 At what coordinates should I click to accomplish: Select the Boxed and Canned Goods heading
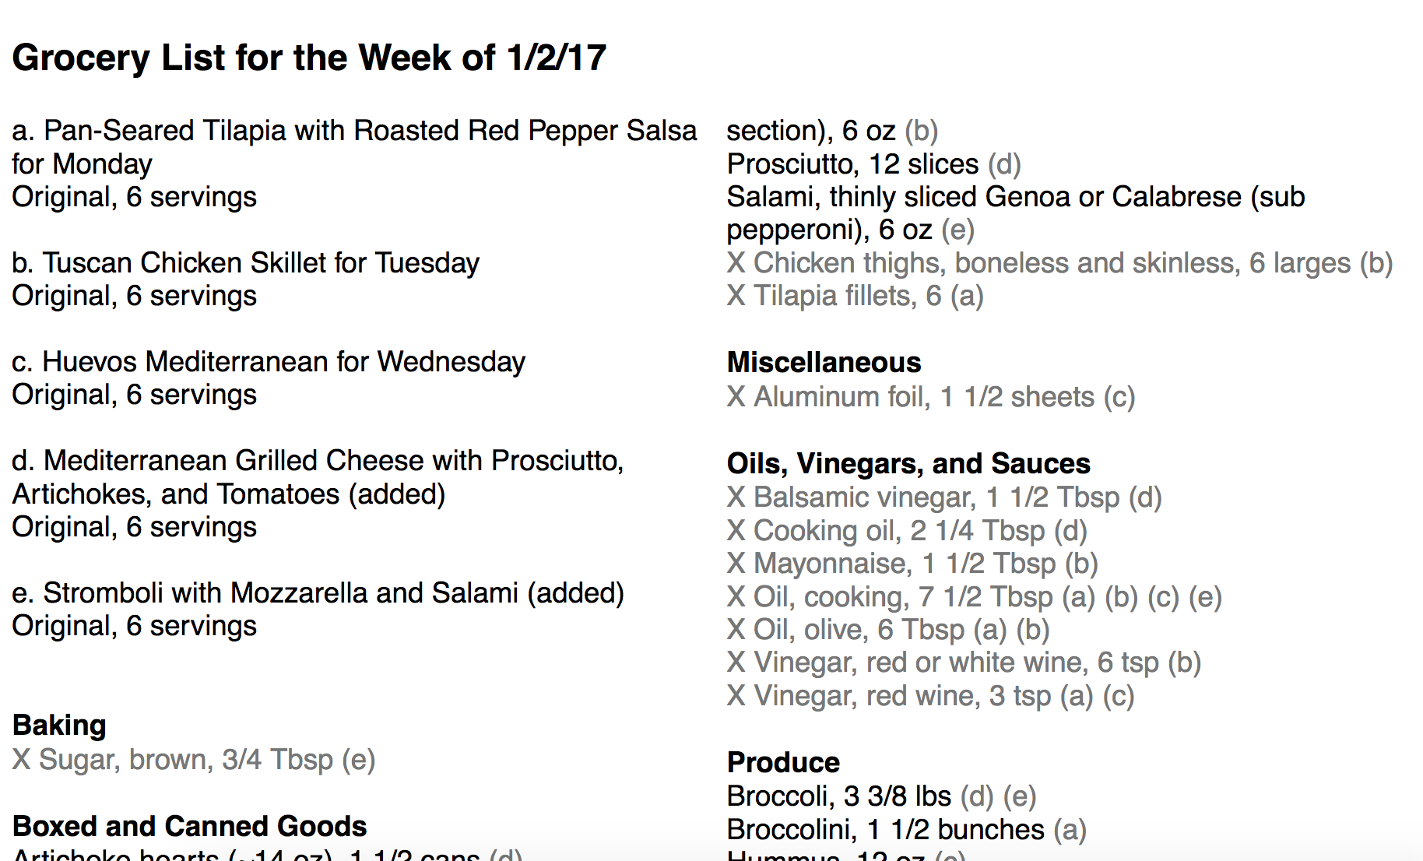(x=189, y=826)
